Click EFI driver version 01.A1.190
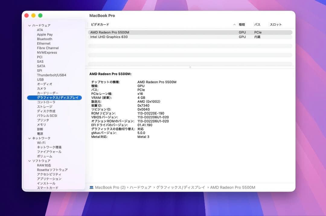Image resolution: width=326 pixels, height=216 pixels. tap(145, 125)
